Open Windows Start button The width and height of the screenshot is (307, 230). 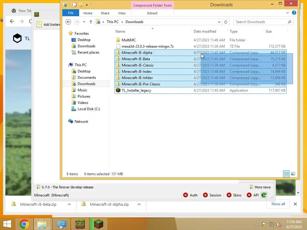tap(7, 224)
